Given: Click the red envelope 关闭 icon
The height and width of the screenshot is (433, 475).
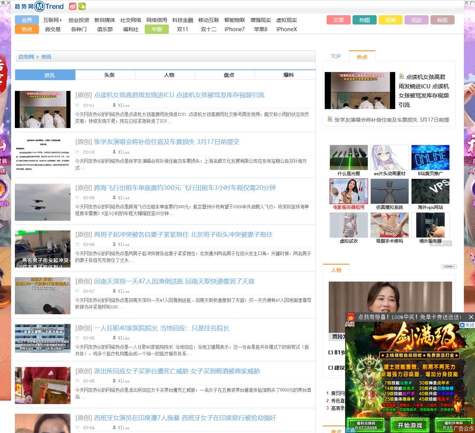Looking at the screenshot, I should pyautogui.click(x=350, y=319).
